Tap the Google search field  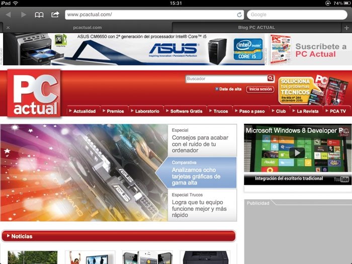point(297,15)
